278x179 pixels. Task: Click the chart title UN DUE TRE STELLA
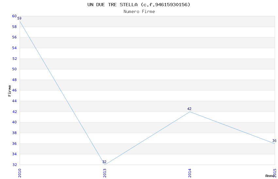tap(139, 5)
